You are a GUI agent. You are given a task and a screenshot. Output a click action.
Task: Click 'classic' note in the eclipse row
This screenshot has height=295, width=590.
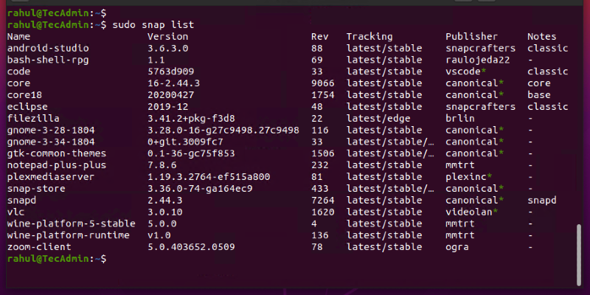click(x=548, y=107)
